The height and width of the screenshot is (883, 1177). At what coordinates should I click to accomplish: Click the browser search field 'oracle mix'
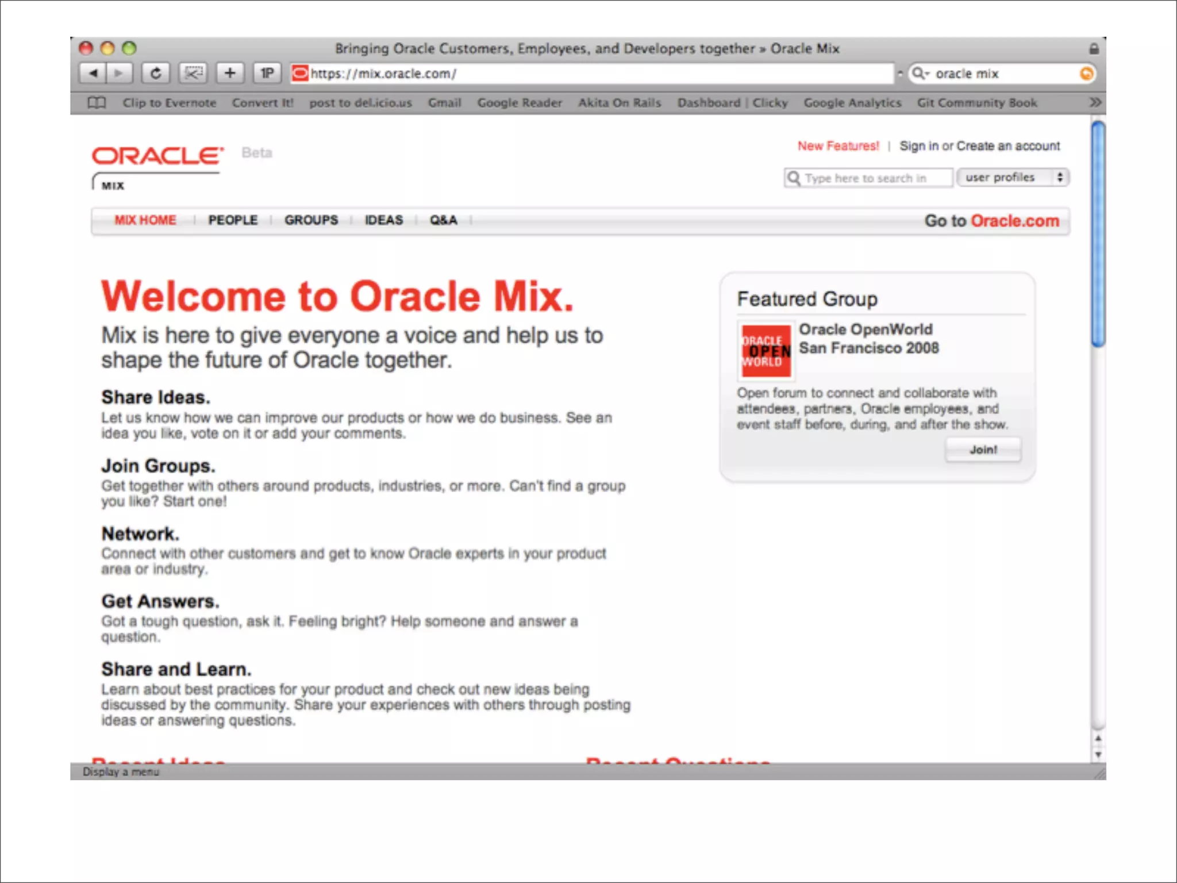[1002, 74]
